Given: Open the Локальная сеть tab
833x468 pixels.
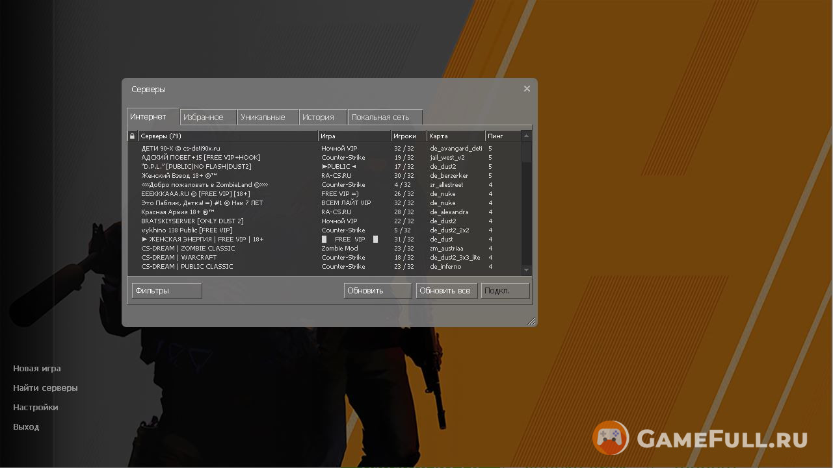Looking at the screenshot, I should tap(385, 117).
